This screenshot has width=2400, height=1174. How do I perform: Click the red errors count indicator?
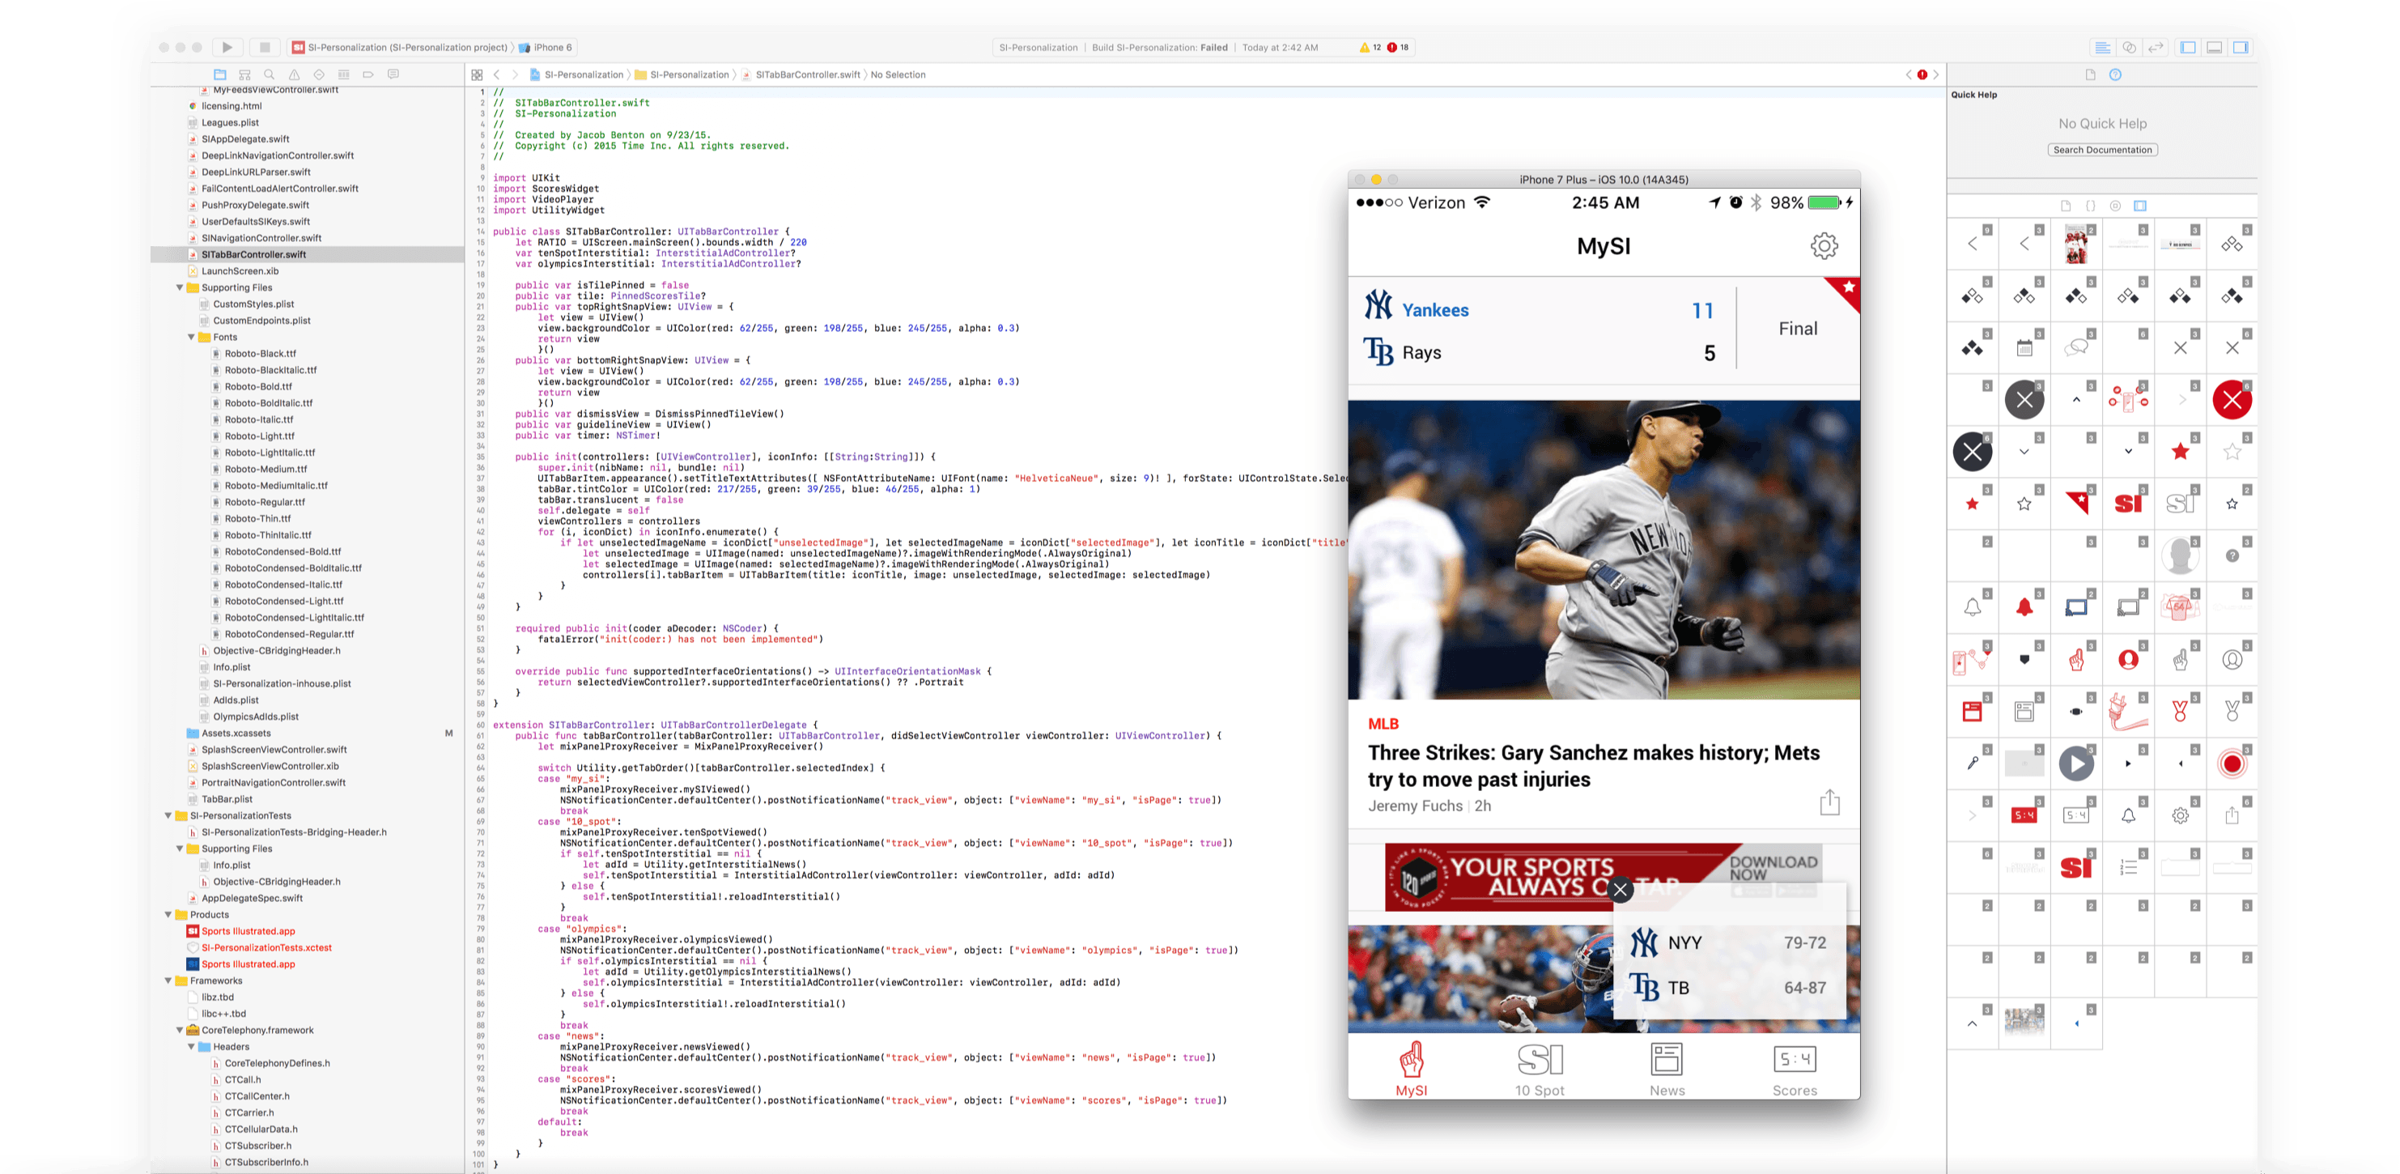point(1399,48)
